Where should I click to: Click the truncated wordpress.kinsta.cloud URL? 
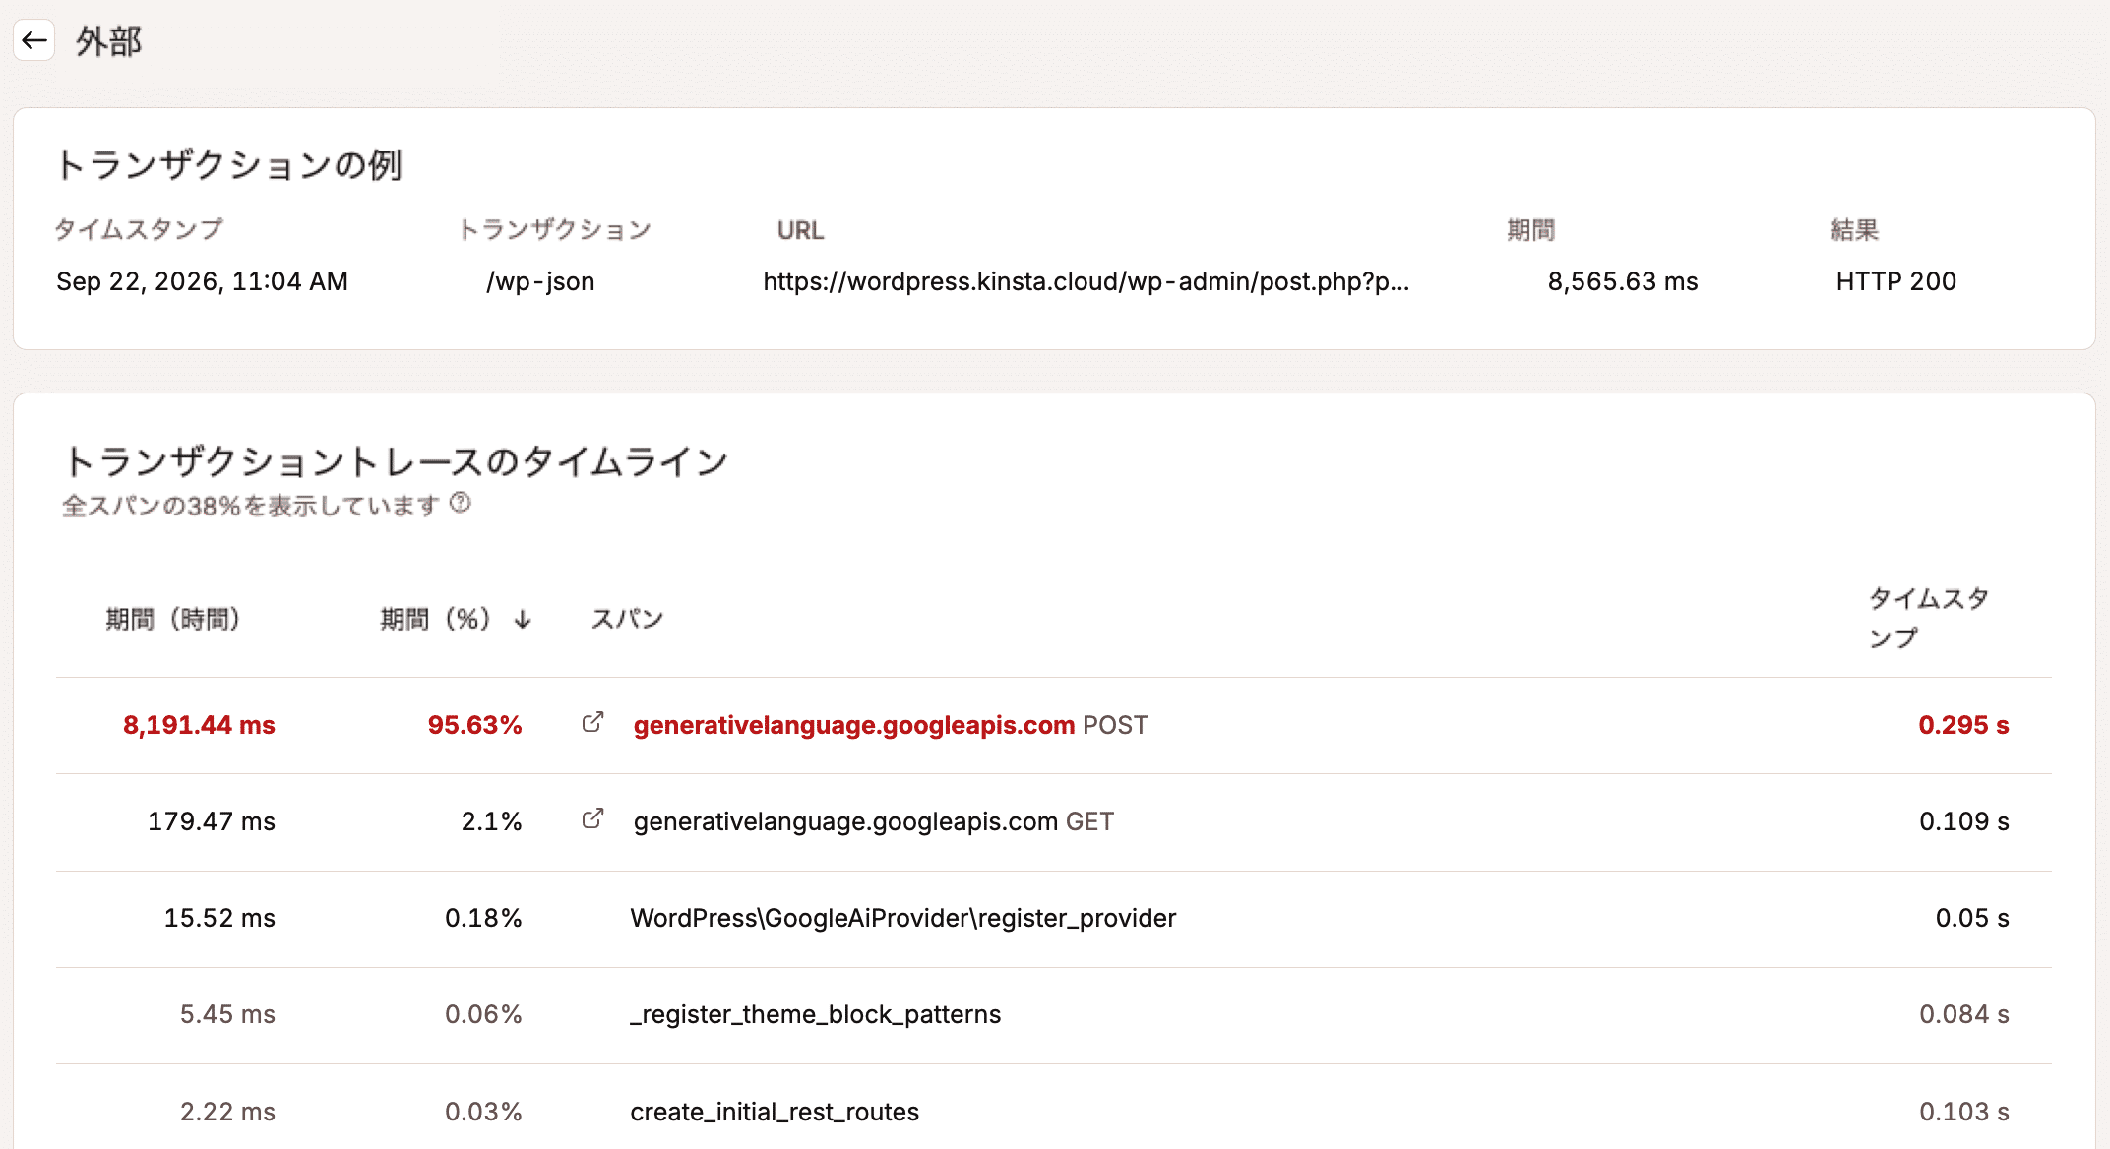1086,282
